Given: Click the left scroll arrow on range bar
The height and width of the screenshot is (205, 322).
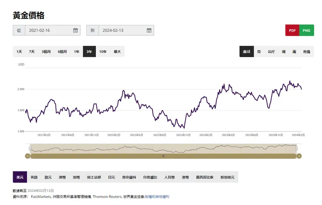Looking at the screenshot, I should tap(27, 156).
